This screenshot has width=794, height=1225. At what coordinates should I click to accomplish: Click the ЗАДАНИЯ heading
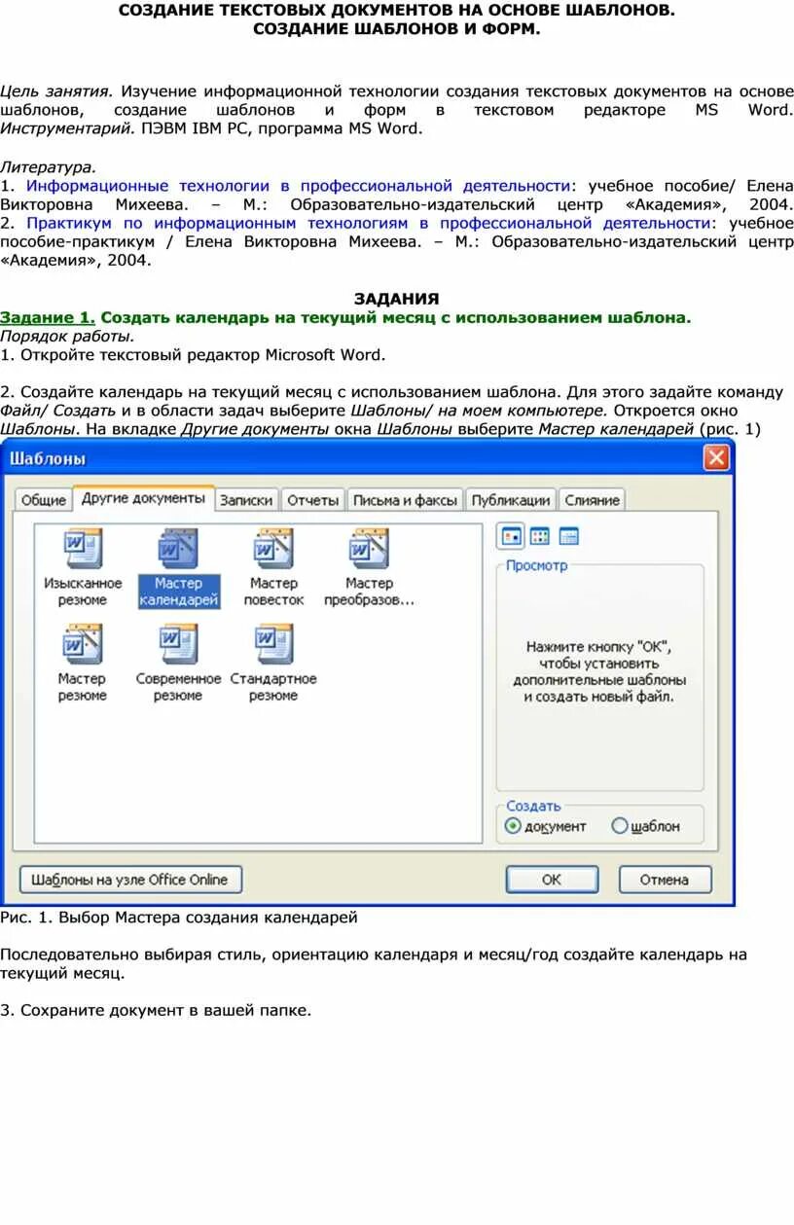pyautogui.click(x=396, y=299)
